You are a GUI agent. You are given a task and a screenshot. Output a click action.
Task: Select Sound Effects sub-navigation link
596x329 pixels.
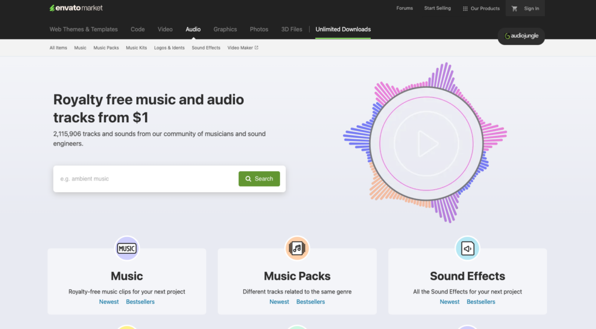point(206,48)
